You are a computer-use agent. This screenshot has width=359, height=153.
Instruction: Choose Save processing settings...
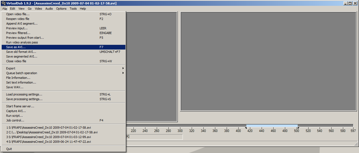coord(64,99)
